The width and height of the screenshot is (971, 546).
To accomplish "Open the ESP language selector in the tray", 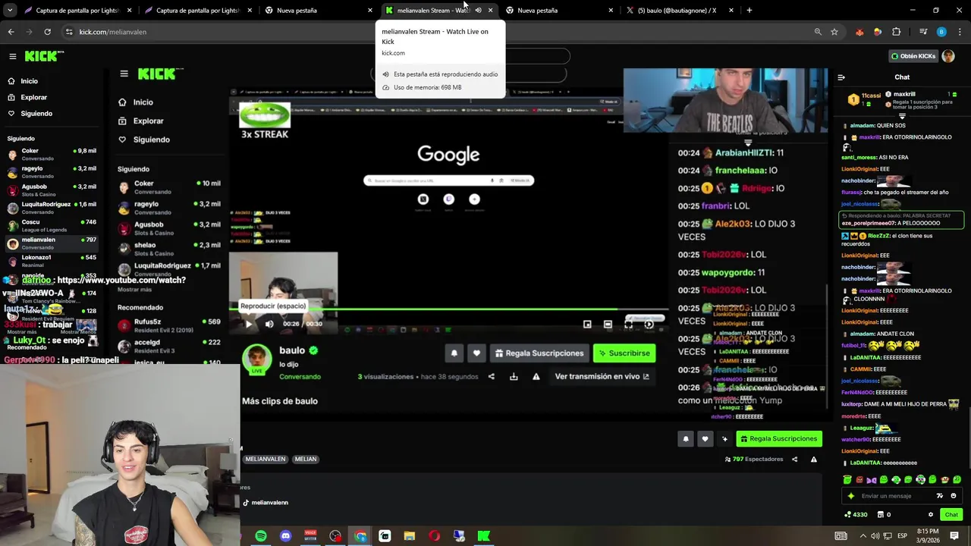I will click(x=902, y=535).
